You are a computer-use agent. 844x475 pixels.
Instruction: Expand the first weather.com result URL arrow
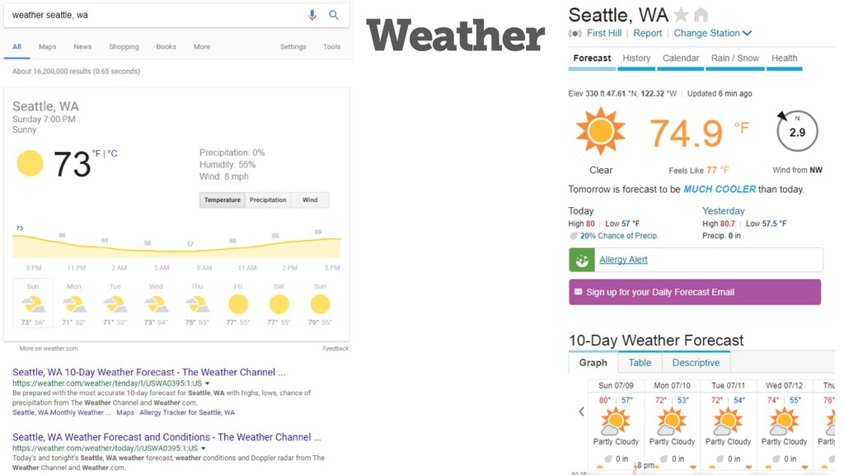click(x=207, y=383)
